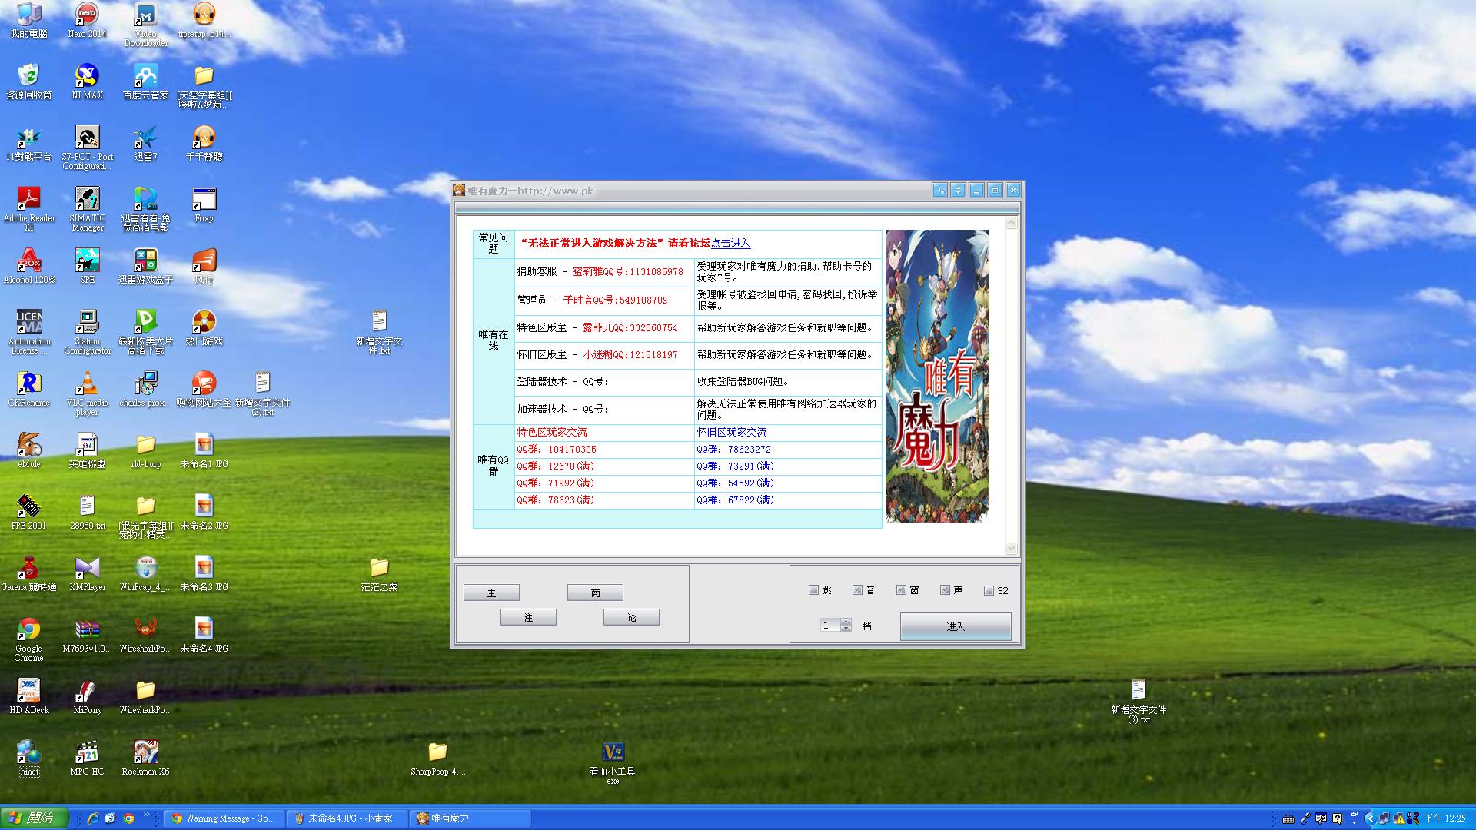Decrease the 档 spinner value

(x=846, y=629)
